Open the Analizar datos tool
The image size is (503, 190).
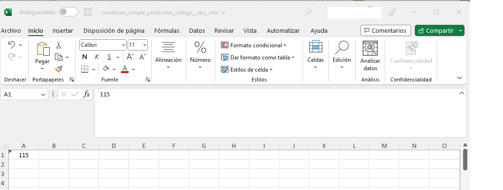tap(370, 56)
